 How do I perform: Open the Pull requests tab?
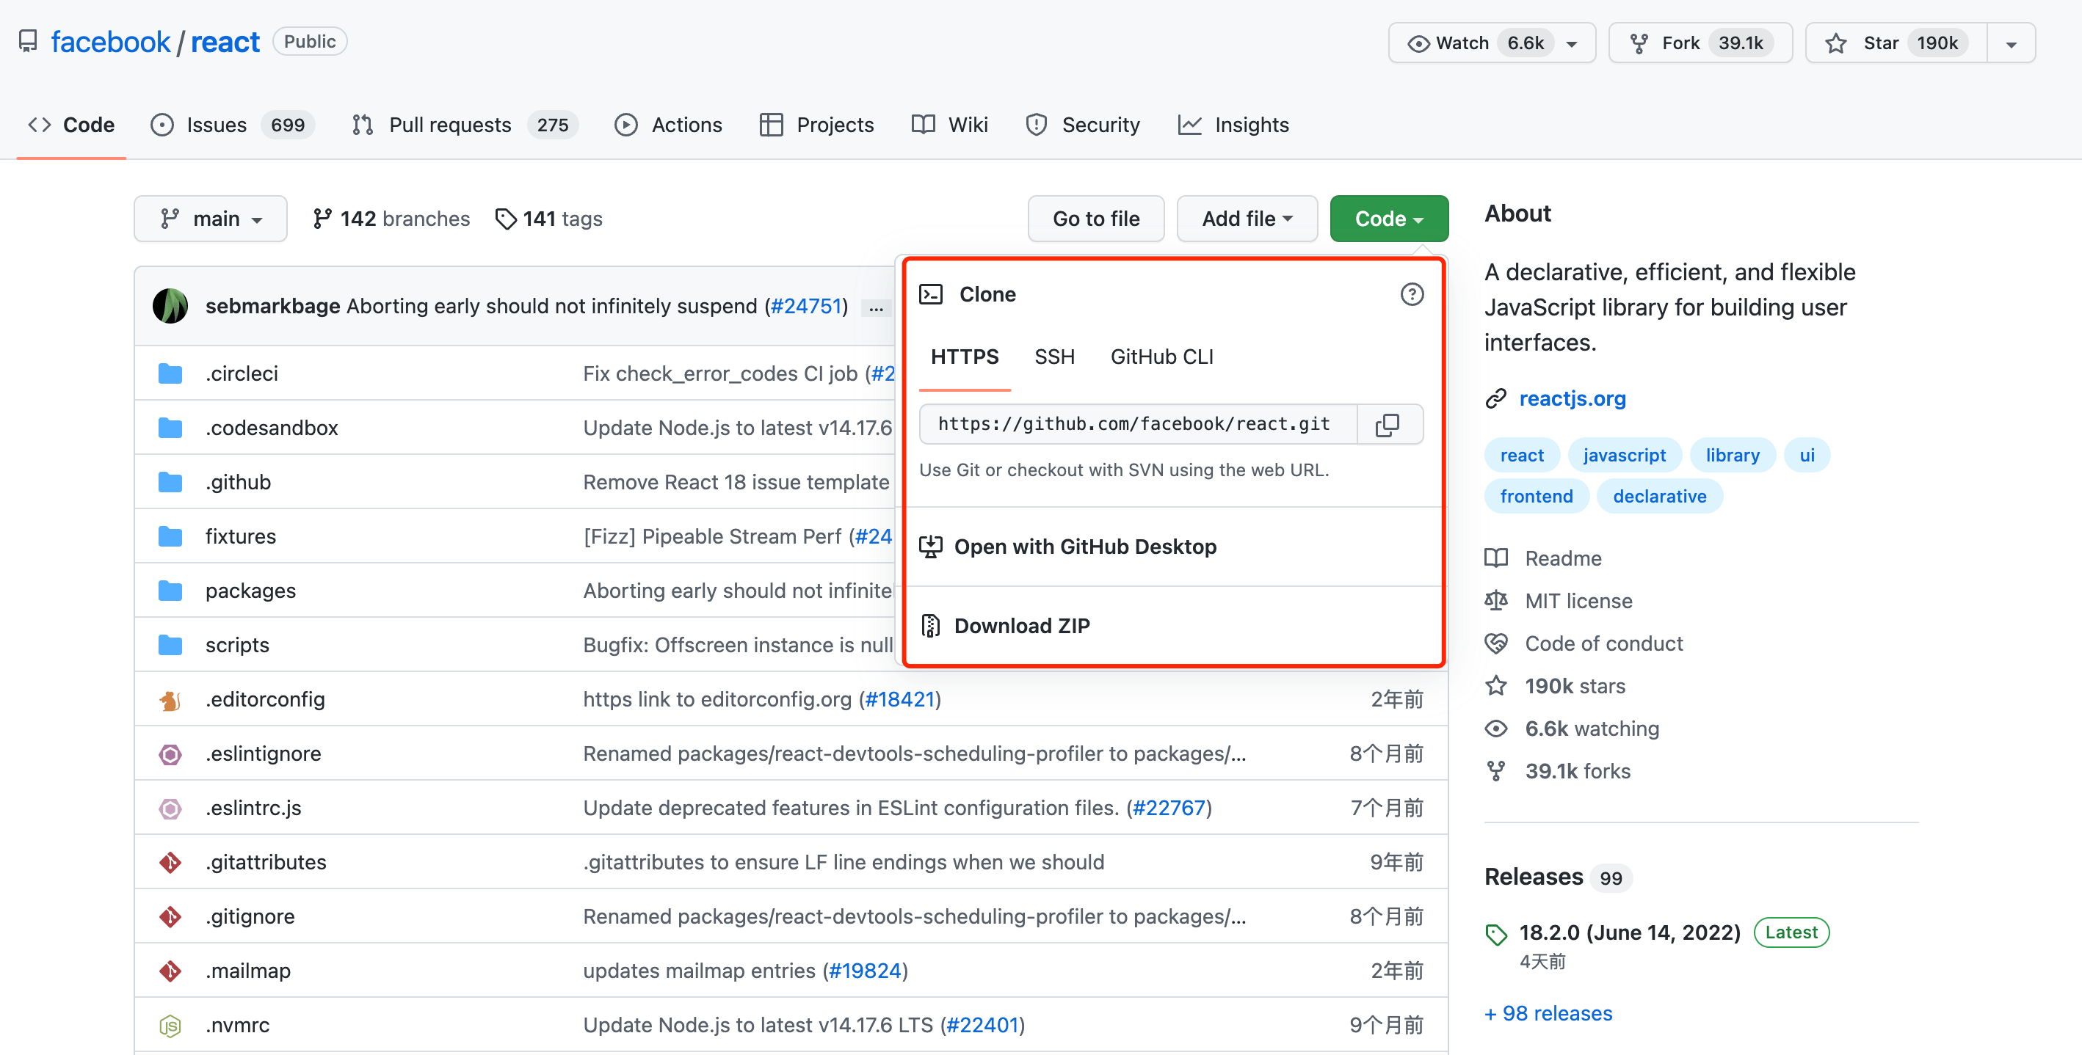[x=449, y=125]
